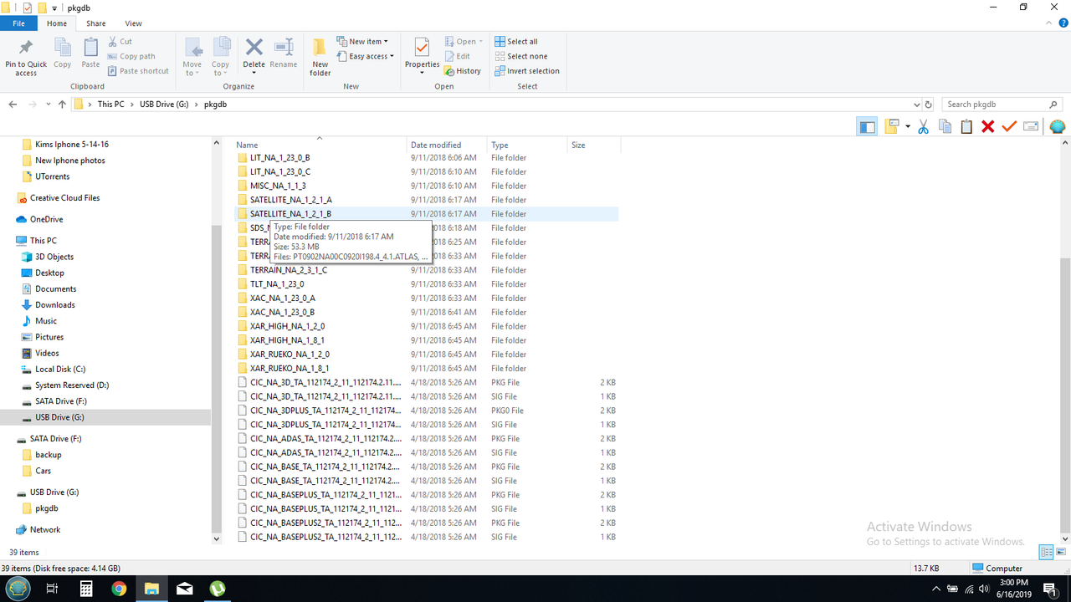Screen dimensions: 1071x602
Task: Click the Paste shortcut icon
Action: (115, 71)
